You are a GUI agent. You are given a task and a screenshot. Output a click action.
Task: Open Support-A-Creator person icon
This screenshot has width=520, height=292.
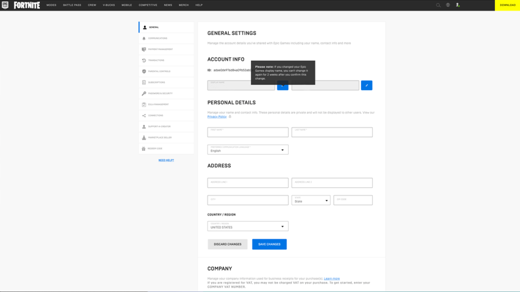click(x=144, y=127)
